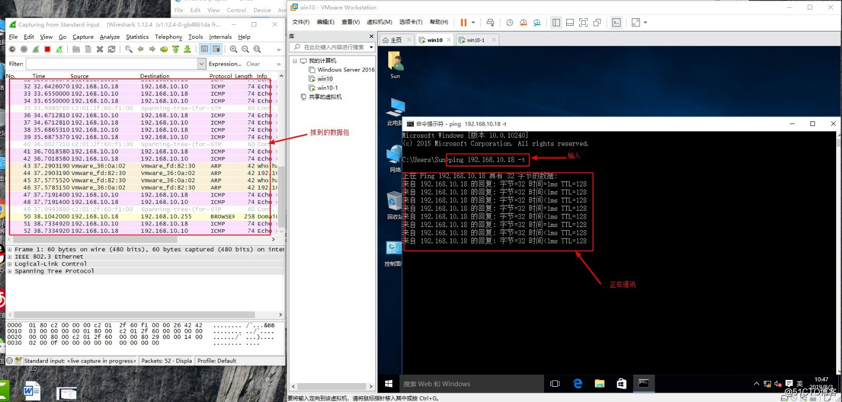Image resolution: width=842 pixels, height=402 pixels.
Task: Go forward in packet history
Action: point(152,49)
